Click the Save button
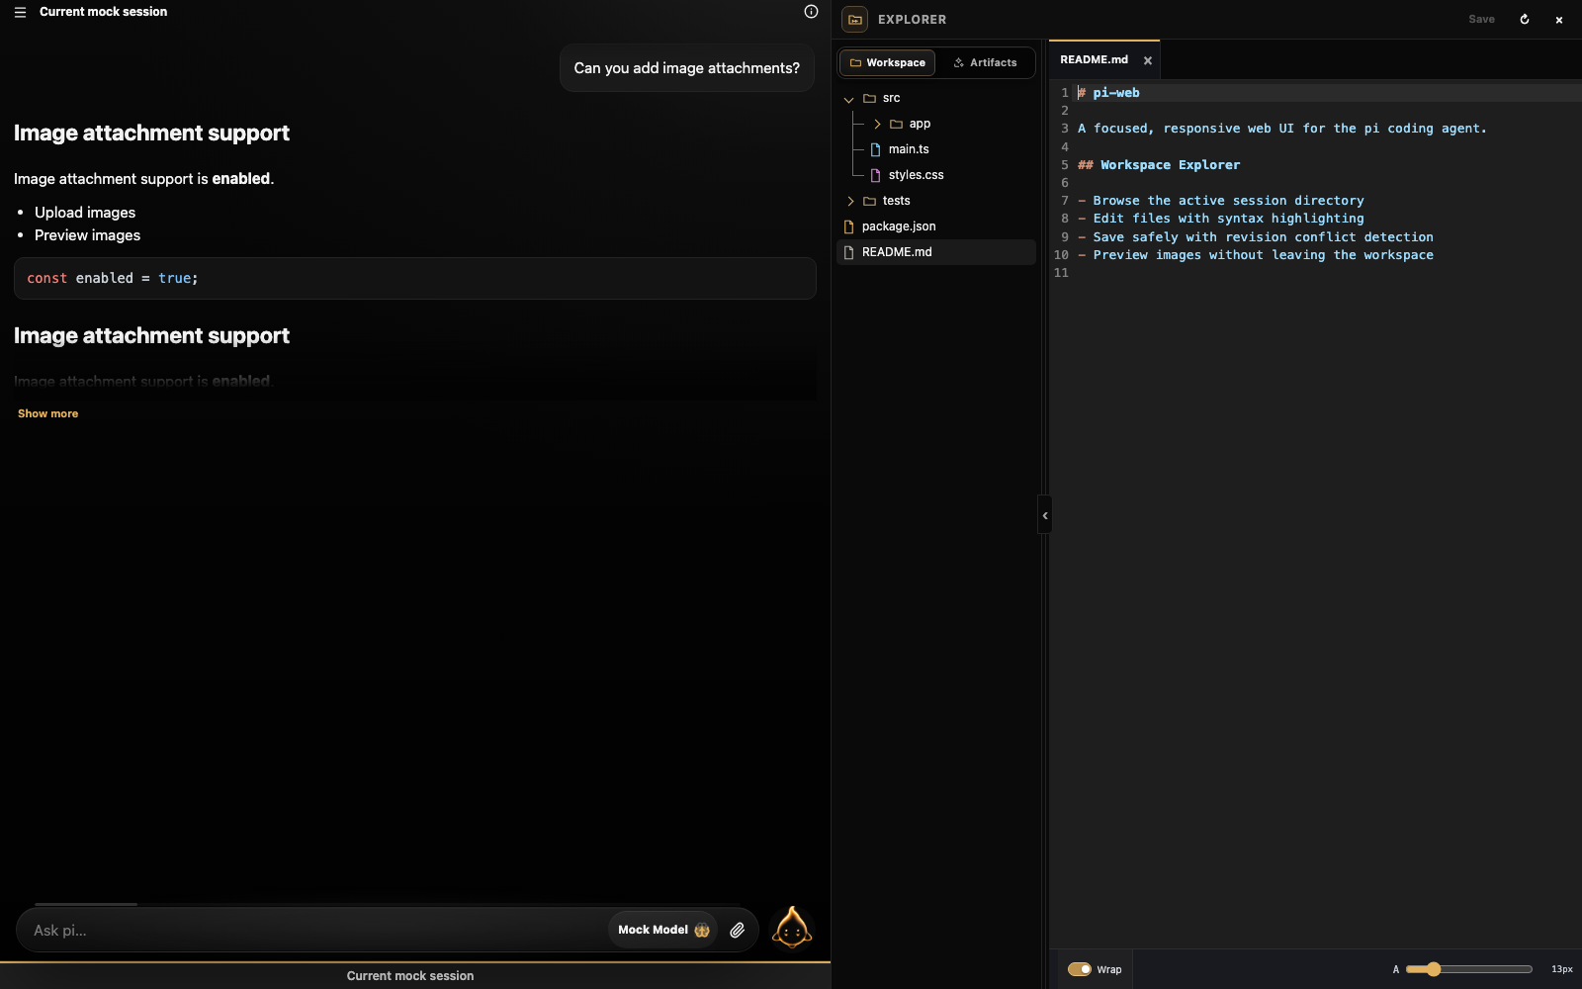Viewport: 1582px width, 989px height. [x=1481, y=20]
